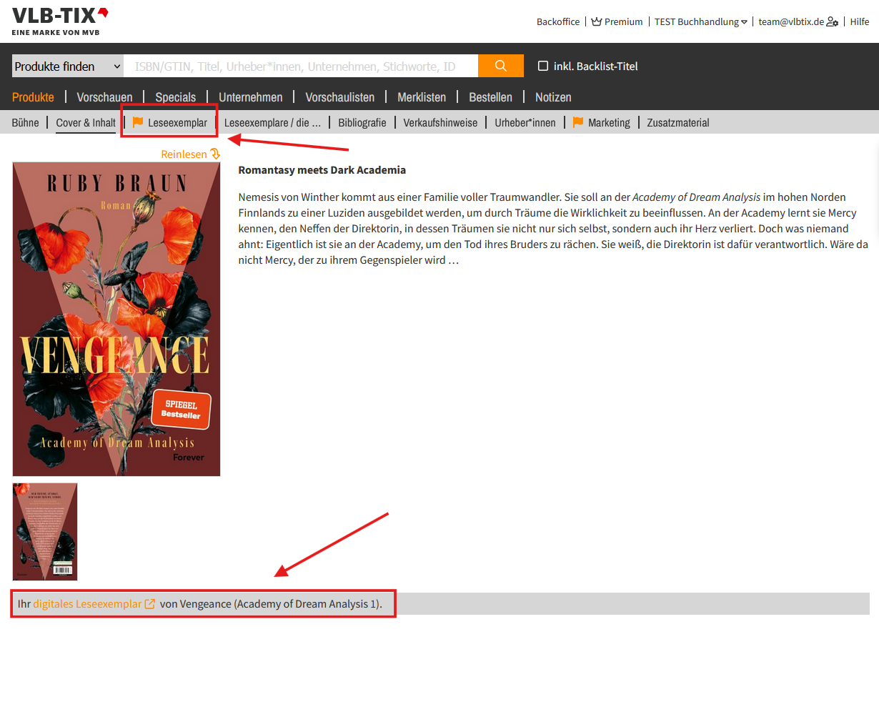Switch to the Bühne tab
This screenshot has height=717, width=879.
pyautogui.click(x=25, y=123)
